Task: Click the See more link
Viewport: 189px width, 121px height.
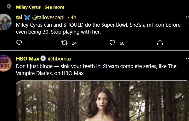Action: click(54, 7)
